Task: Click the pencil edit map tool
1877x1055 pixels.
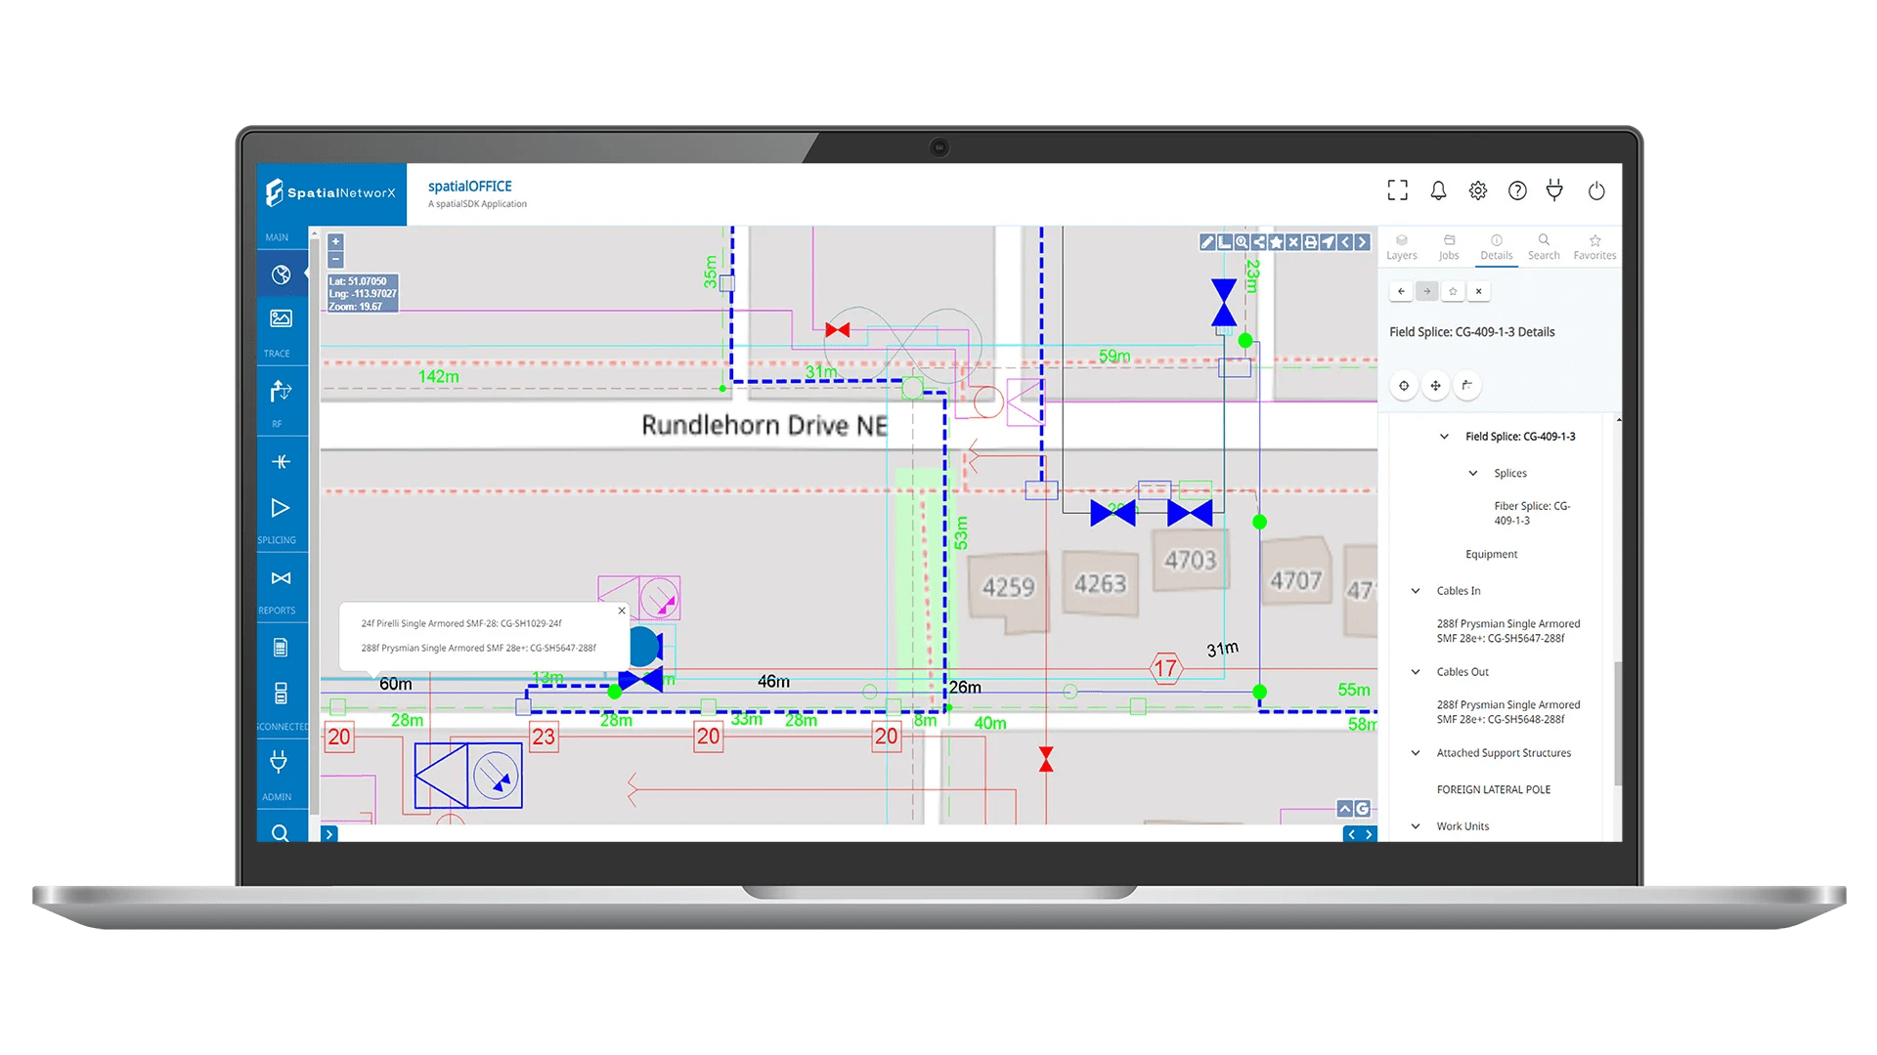Action: coord(1207,242)
